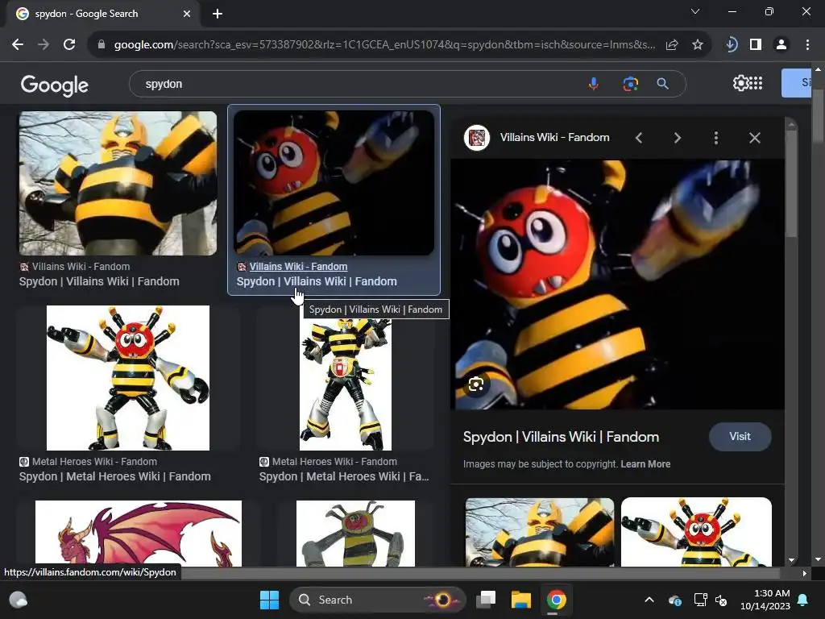Viewport: 825px width, 619px height.
Task: Click the page vertical scrollbar thumb
Action: 819,114
